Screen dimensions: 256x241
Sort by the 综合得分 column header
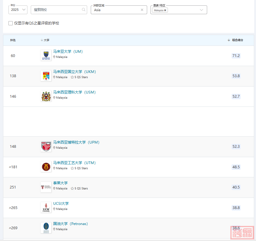[235, 40]
